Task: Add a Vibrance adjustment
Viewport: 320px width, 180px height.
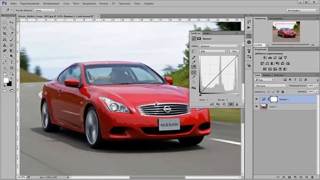Action: pyautogui.click(x=285, y=58)
